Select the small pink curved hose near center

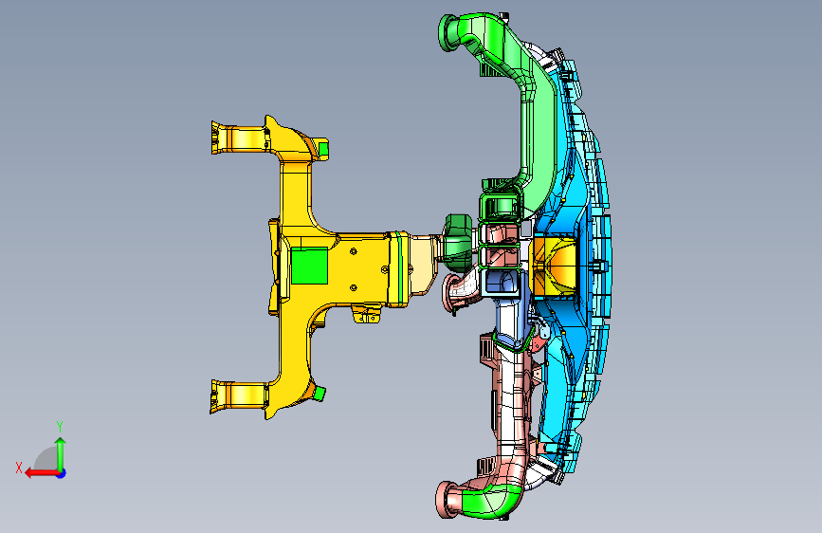click(x=460, y=293)
